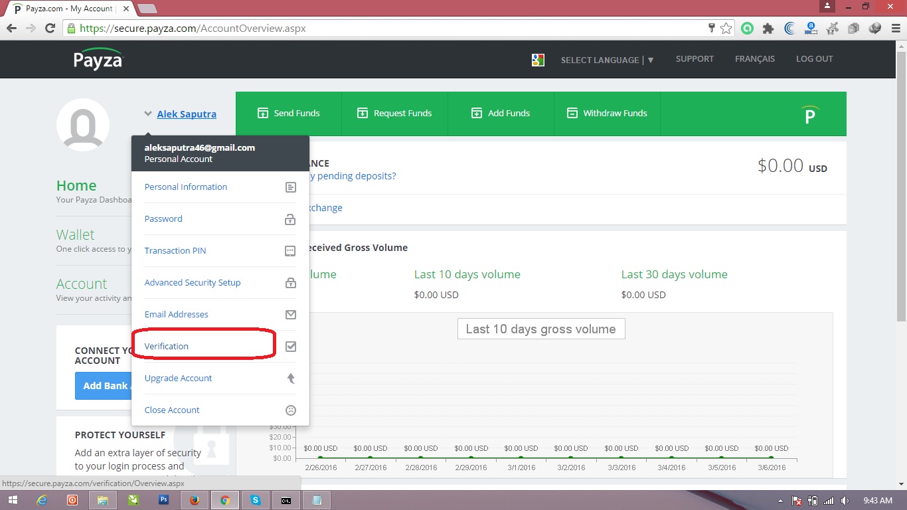
Task: Select Verification from the account menu
Action: tap(220, 347)
